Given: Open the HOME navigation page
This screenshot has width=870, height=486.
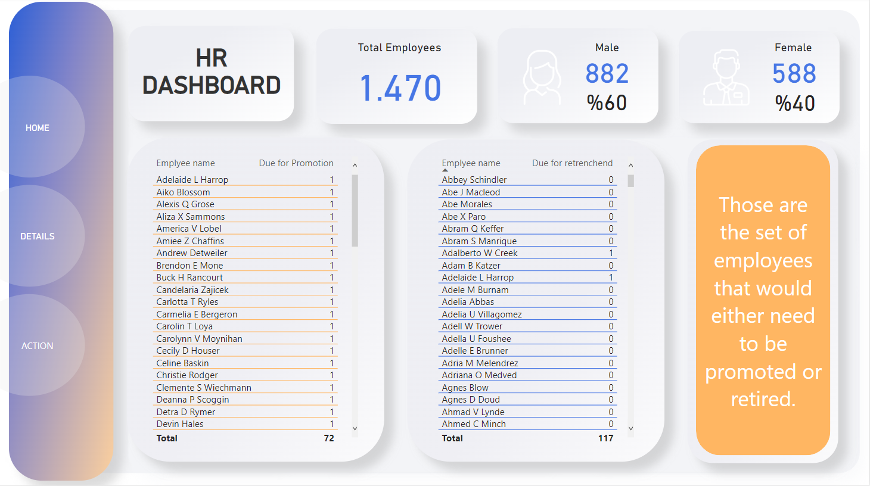Looking at the screenshot, I should [38, 128].
